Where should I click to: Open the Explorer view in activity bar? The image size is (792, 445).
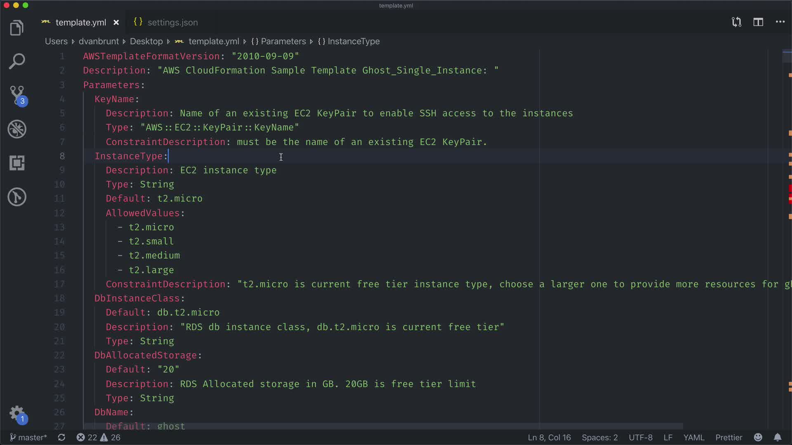(17, 28)
